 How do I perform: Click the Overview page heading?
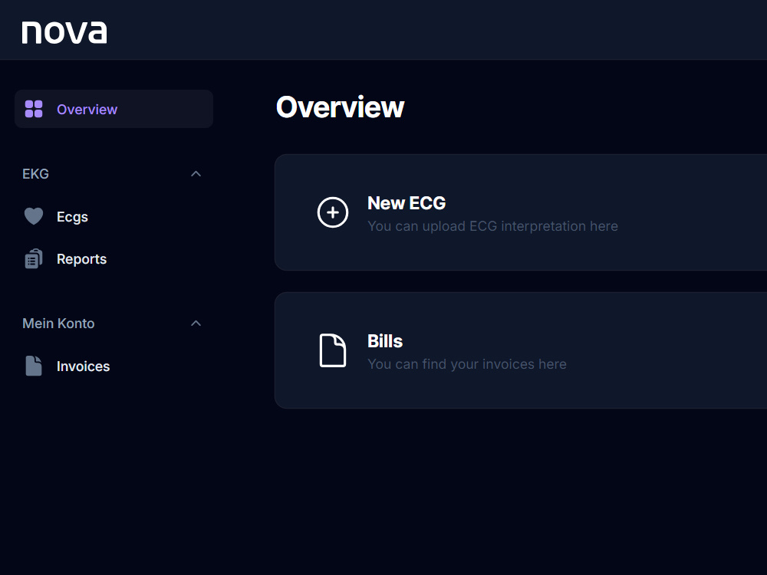(x=340, y=107)
